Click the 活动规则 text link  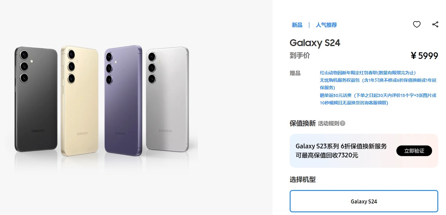coord(328,123)
